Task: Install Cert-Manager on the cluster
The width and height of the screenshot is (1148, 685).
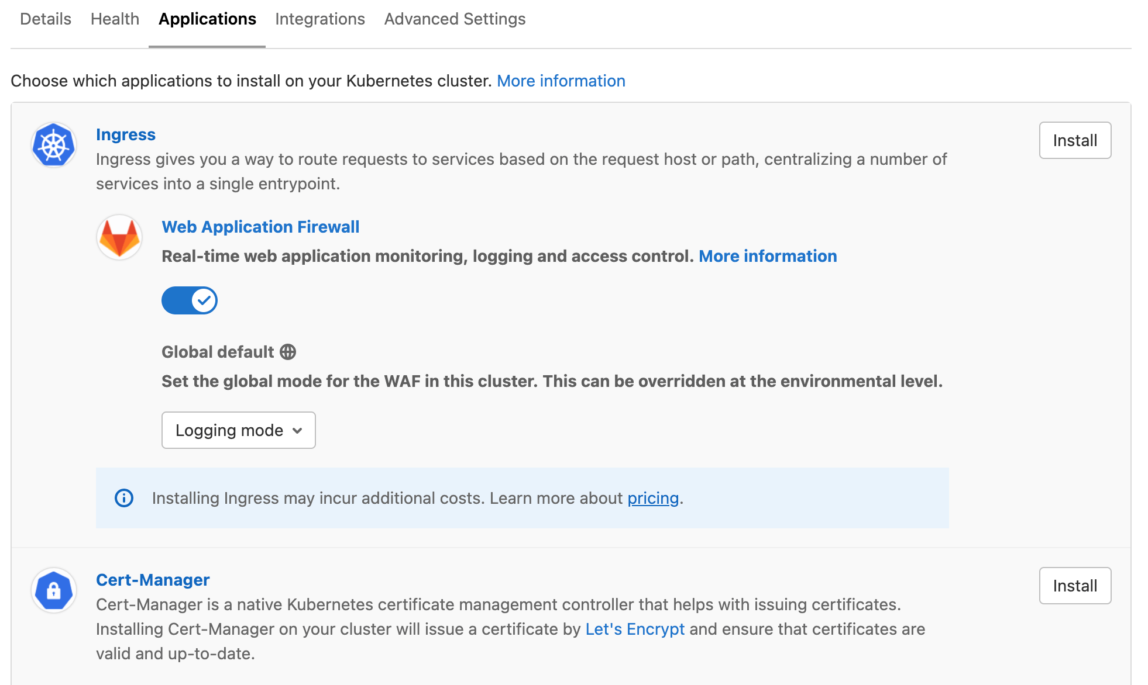Action: pos(1074,586)
